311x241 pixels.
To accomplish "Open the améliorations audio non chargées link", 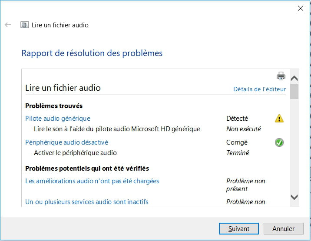I will tap(92, 181).
